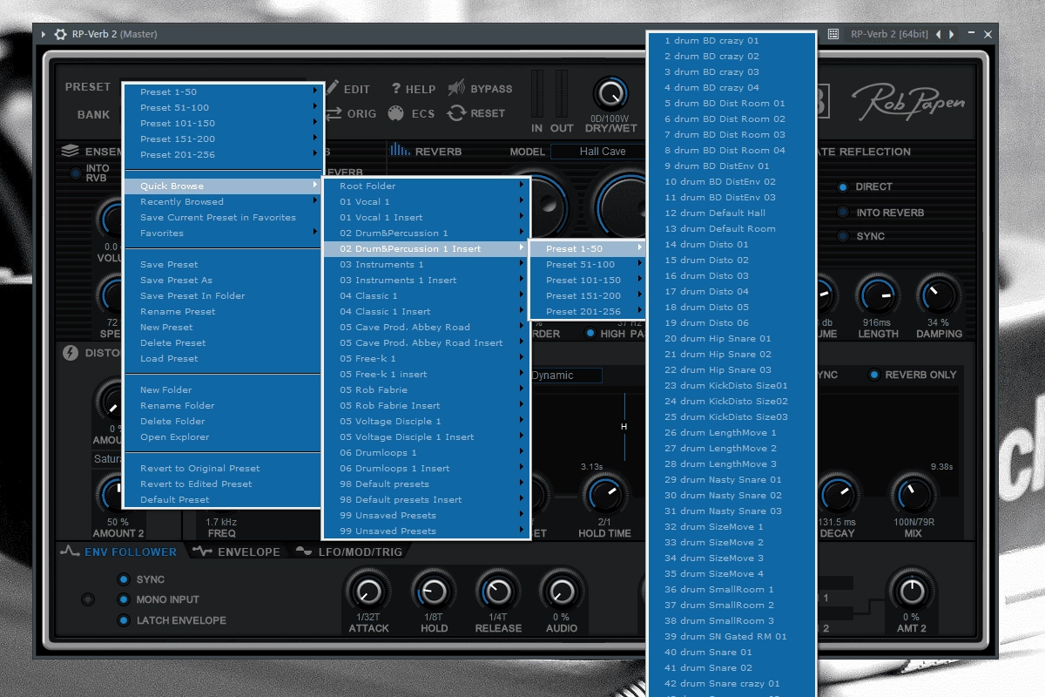The width and height of the screenshot is (1045, 697).
Task: Toggle SYNC in envelope follower section
Action: (x=124, y=579)
